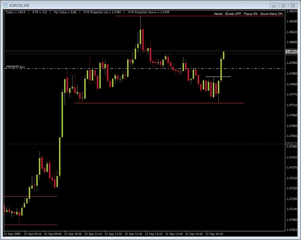The height and width of the screenshot is (240, 301).
Task: Click the '22 Sep 13:10' time label
Action: click(154, 234)
